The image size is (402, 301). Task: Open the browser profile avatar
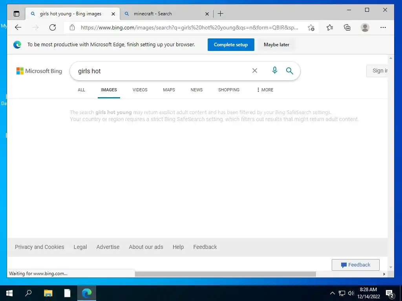click(365, 27)
